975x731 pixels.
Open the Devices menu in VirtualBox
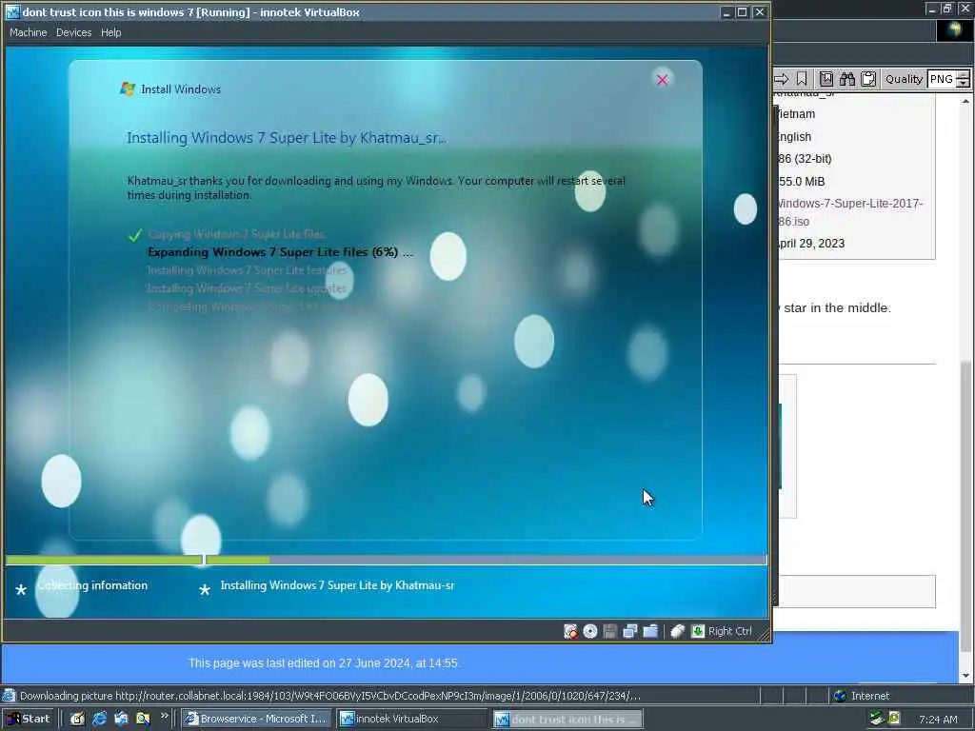(73, 32)
